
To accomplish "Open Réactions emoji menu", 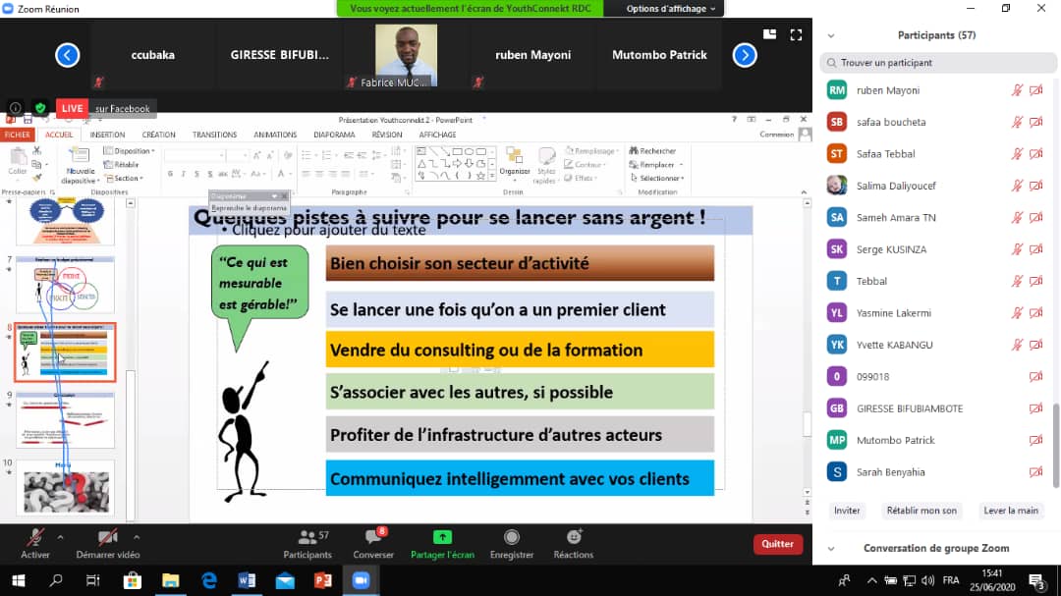I will click(x=573, y=543).
